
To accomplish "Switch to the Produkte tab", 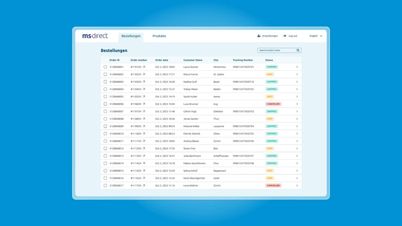I will [159, 36].
